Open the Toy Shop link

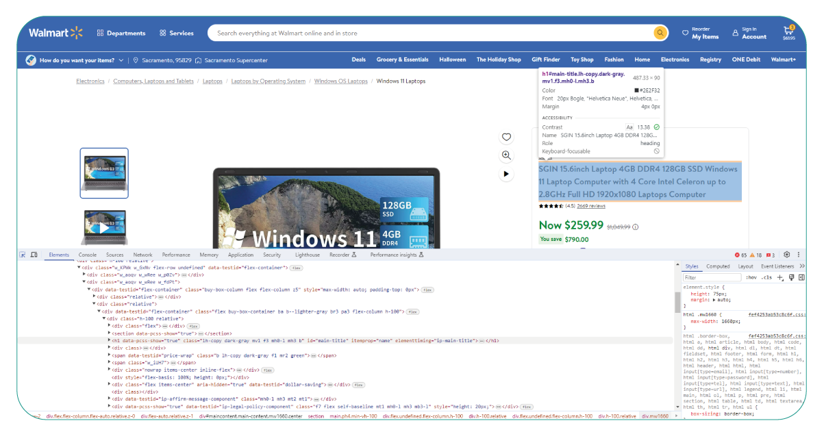(582, 60)
